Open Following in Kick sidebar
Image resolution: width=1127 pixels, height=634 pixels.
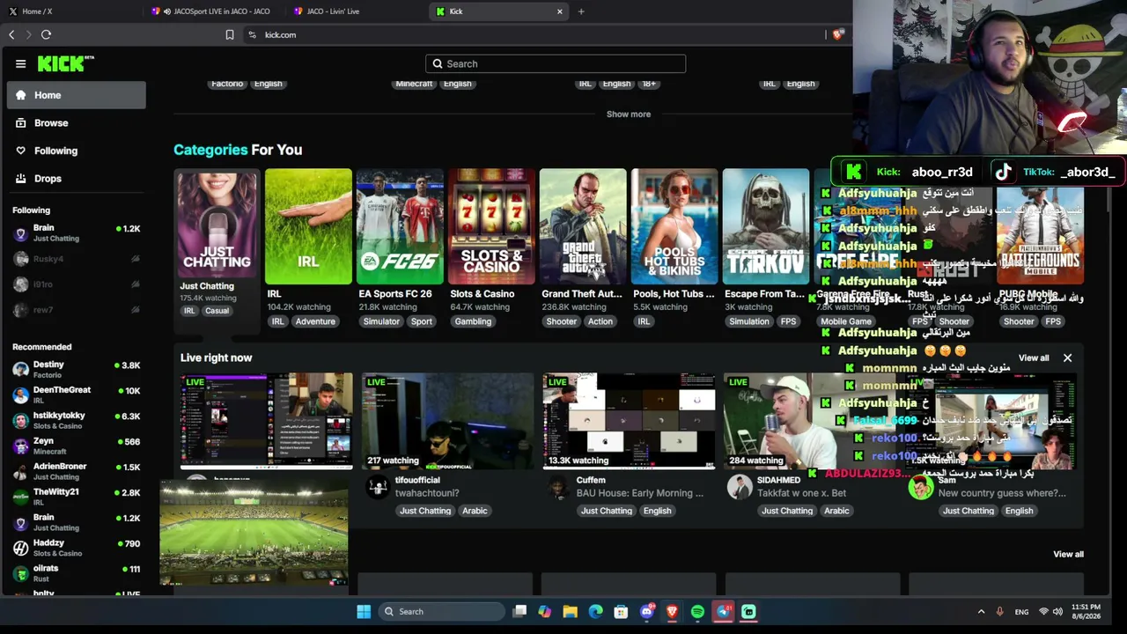pyautogui.click(x=77, y=151)
